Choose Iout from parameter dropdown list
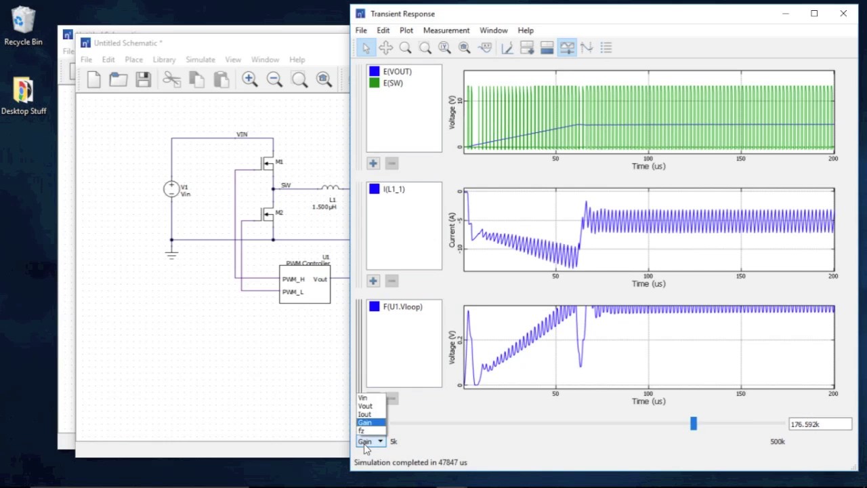 (x=371, y=414)
